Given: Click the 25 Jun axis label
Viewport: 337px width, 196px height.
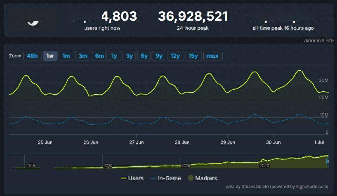Looking at the screenshot, I should tap(45, 142).
